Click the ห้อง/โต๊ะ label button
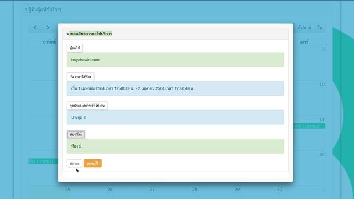 [x=76, y=134]
